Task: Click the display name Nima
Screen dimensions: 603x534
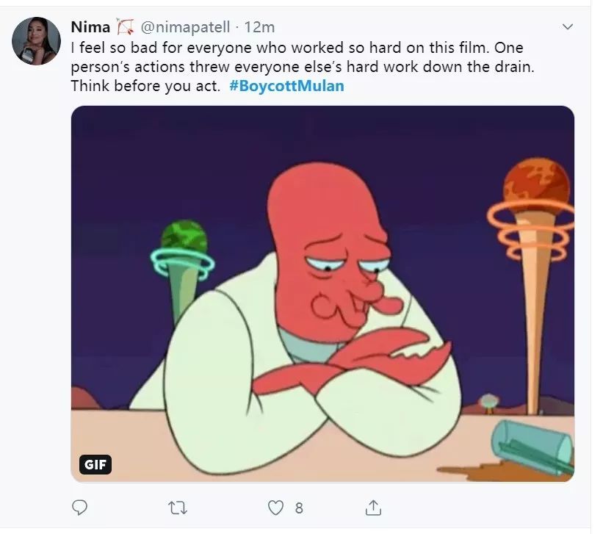Action: tap(90, 28)
